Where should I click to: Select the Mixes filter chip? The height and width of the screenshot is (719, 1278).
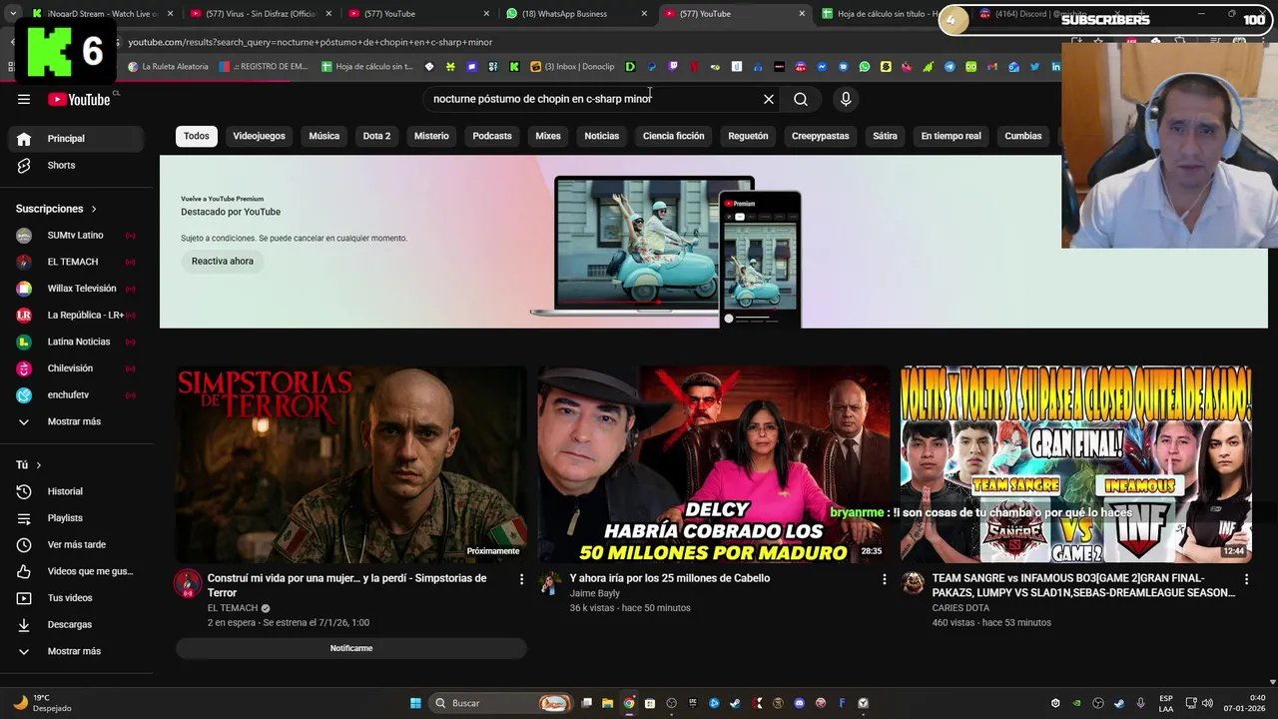pyautogui.click(x=548, y=136)
